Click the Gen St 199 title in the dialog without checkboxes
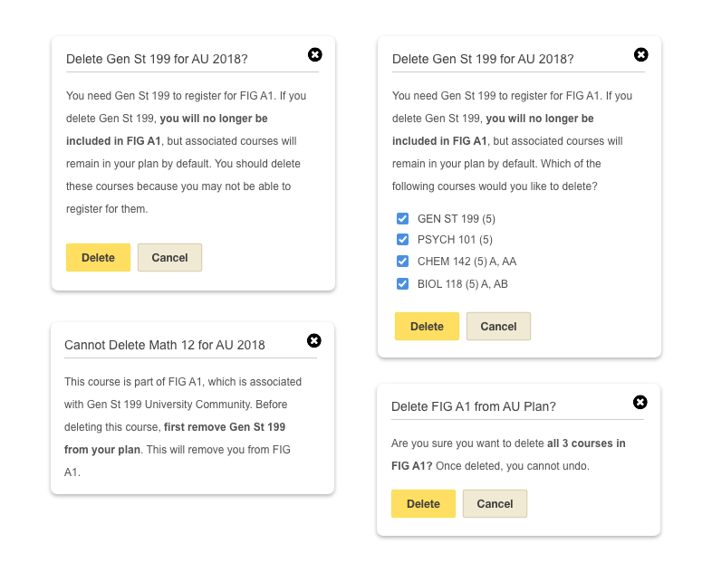The width and height of the screenshot is (712, 572). tap(157, 59)
